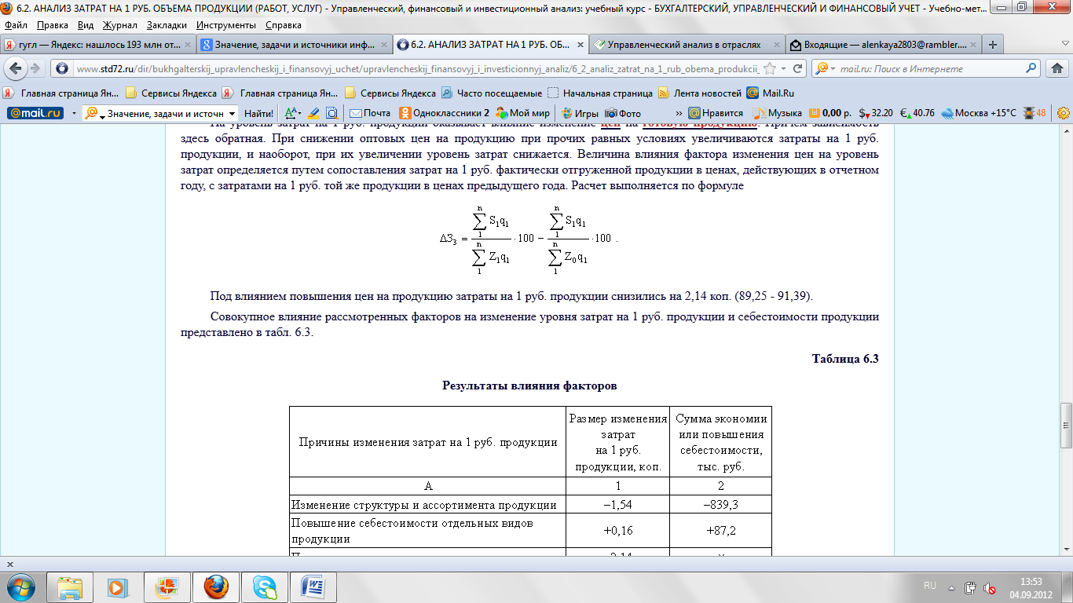The height and width of the screenshot is (603, 1073).
Task: Open the Windows Start menu
Action: point(21,587)
